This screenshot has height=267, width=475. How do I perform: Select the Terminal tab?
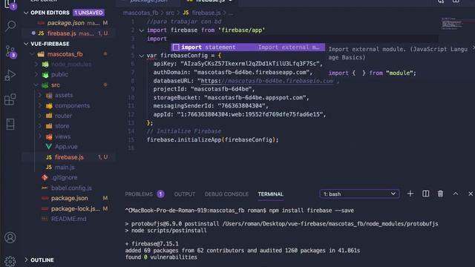coord(270,194)
